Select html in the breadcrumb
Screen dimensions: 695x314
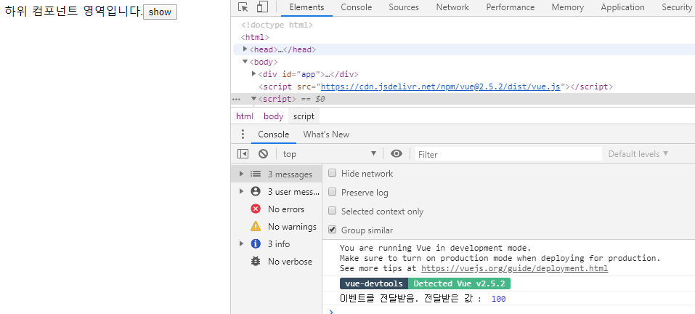pyautogui.click(x=245, y=116)
